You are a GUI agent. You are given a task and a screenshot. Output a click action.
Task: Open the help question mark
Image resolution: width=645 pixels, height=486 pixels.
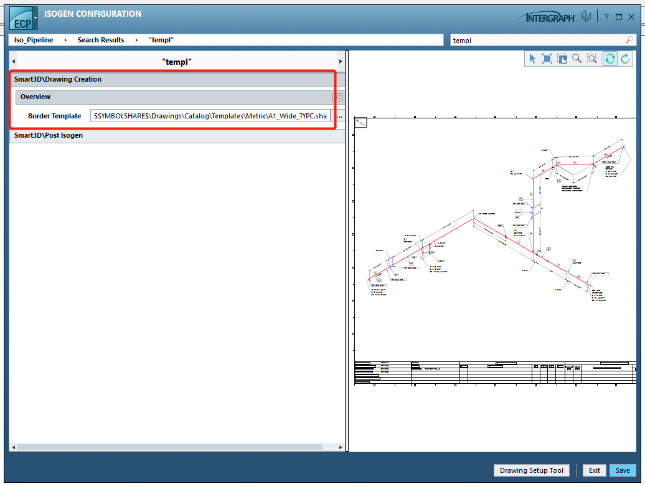pos(606,17)
